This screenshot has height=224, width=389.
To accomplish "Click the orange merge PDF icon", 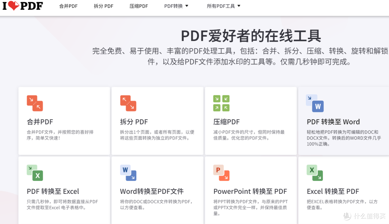I will pos(35,103).
